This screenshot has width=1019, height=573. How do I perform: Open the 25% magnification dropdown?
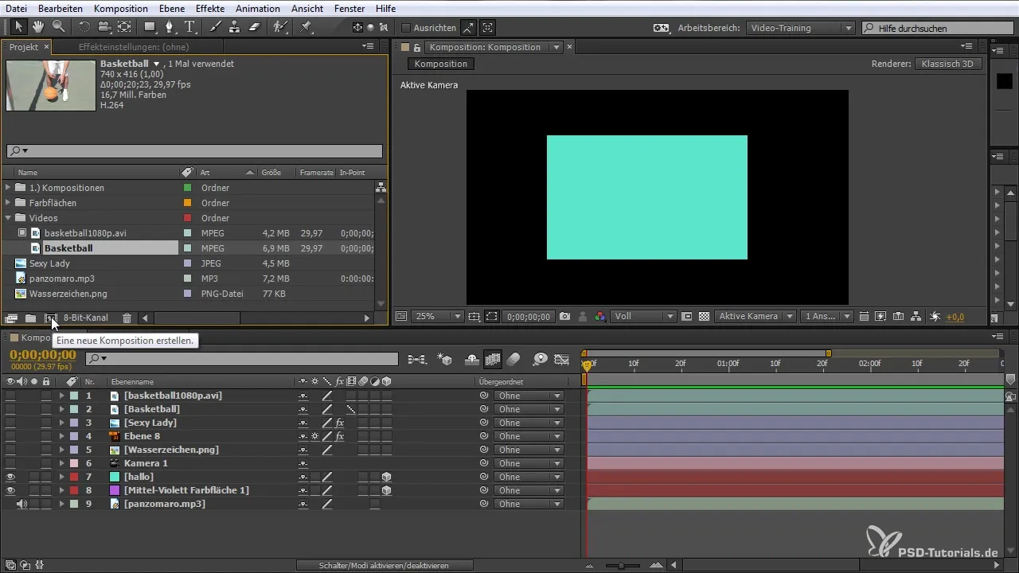click(x=438, y=316)
